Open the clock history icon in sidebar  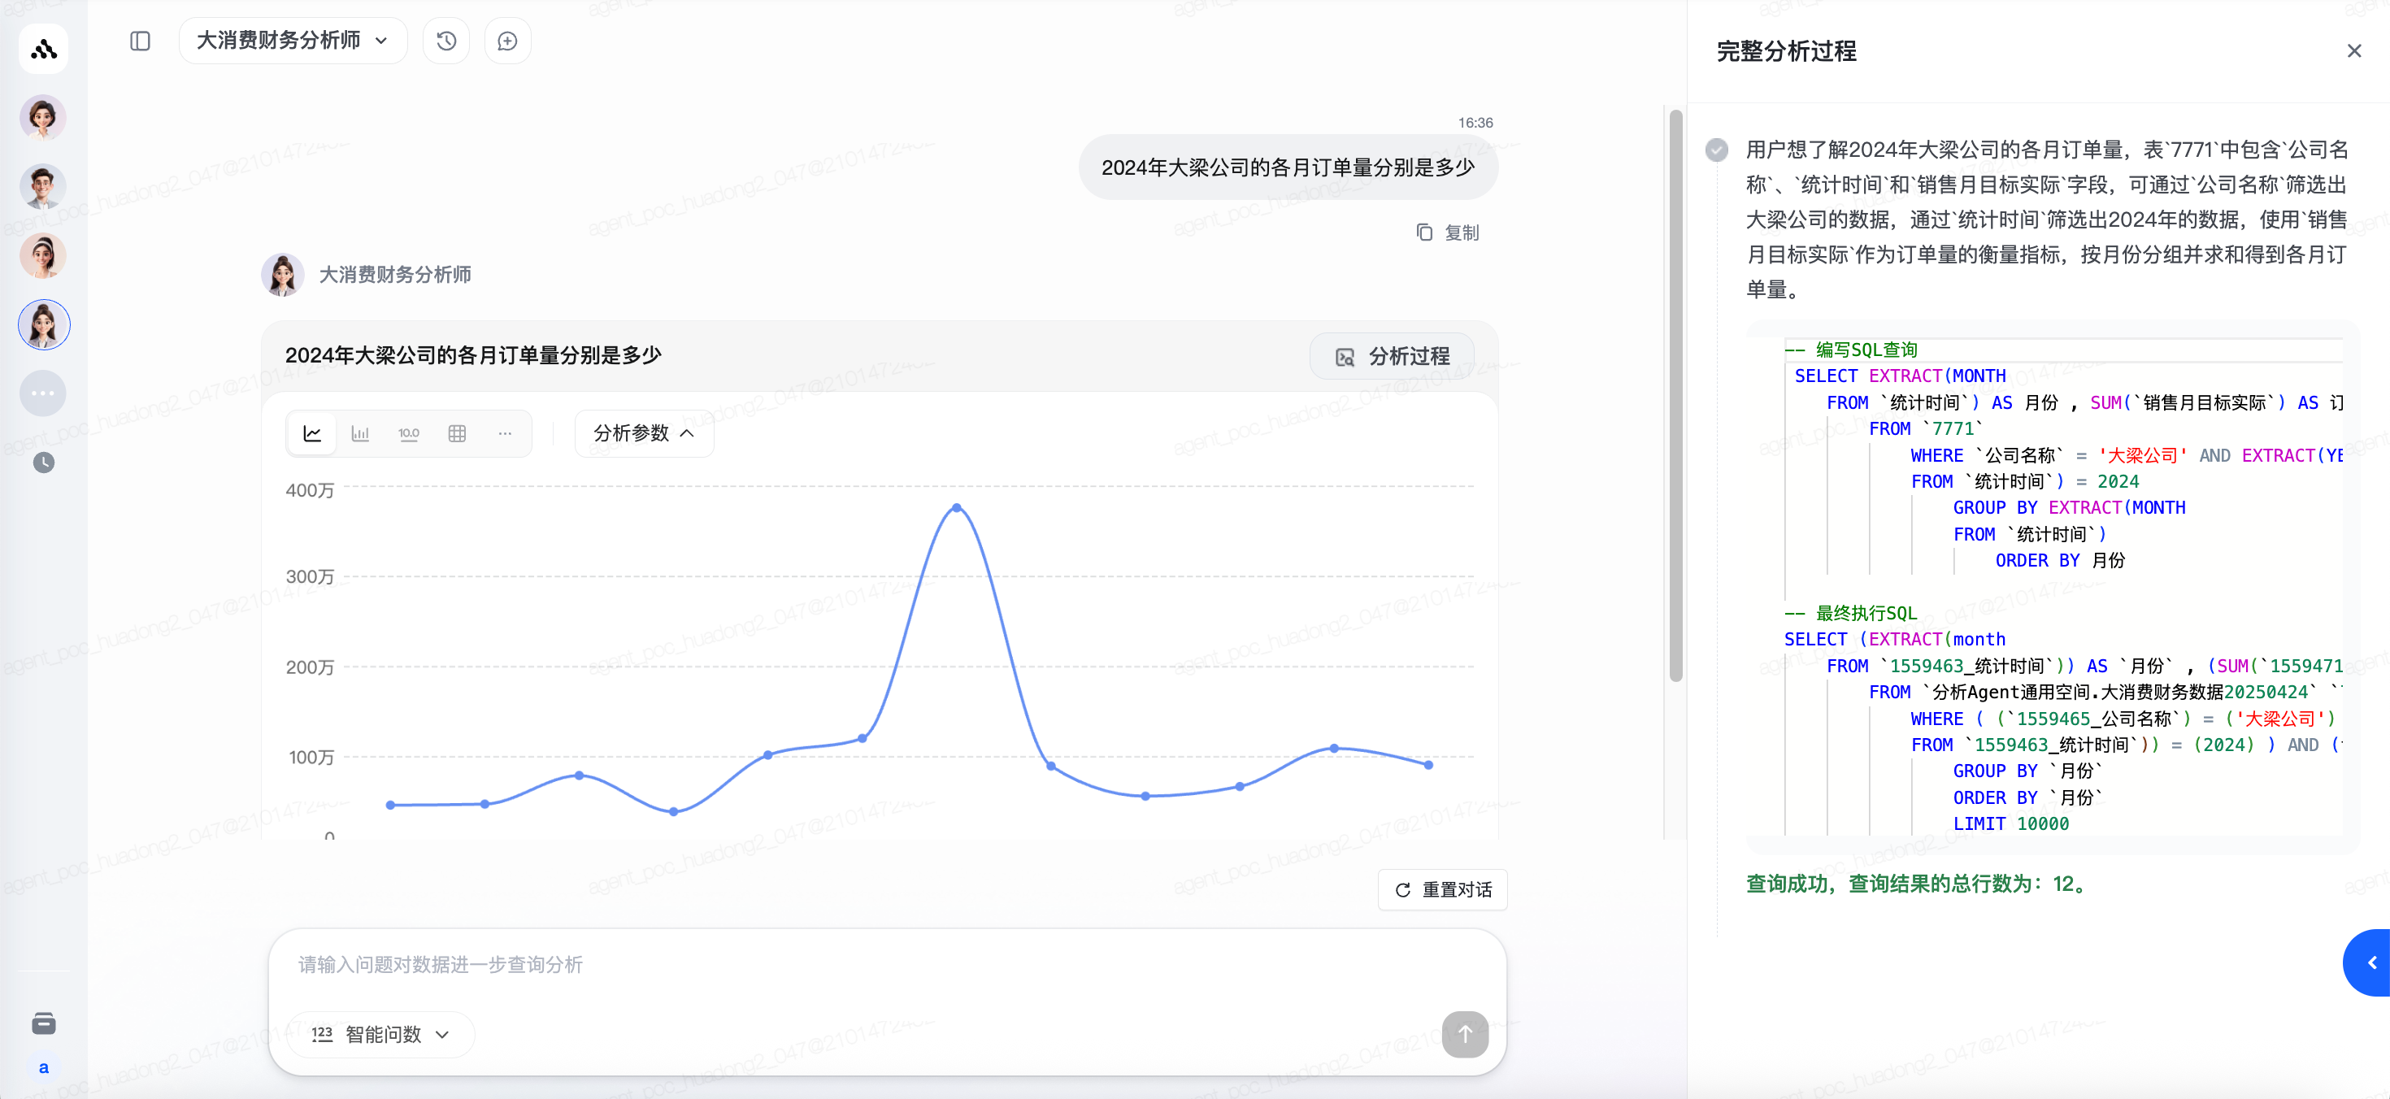[44, 462]
